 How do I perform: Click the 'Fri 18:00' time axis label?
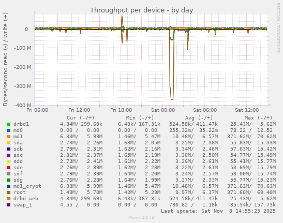coord(121,110)
